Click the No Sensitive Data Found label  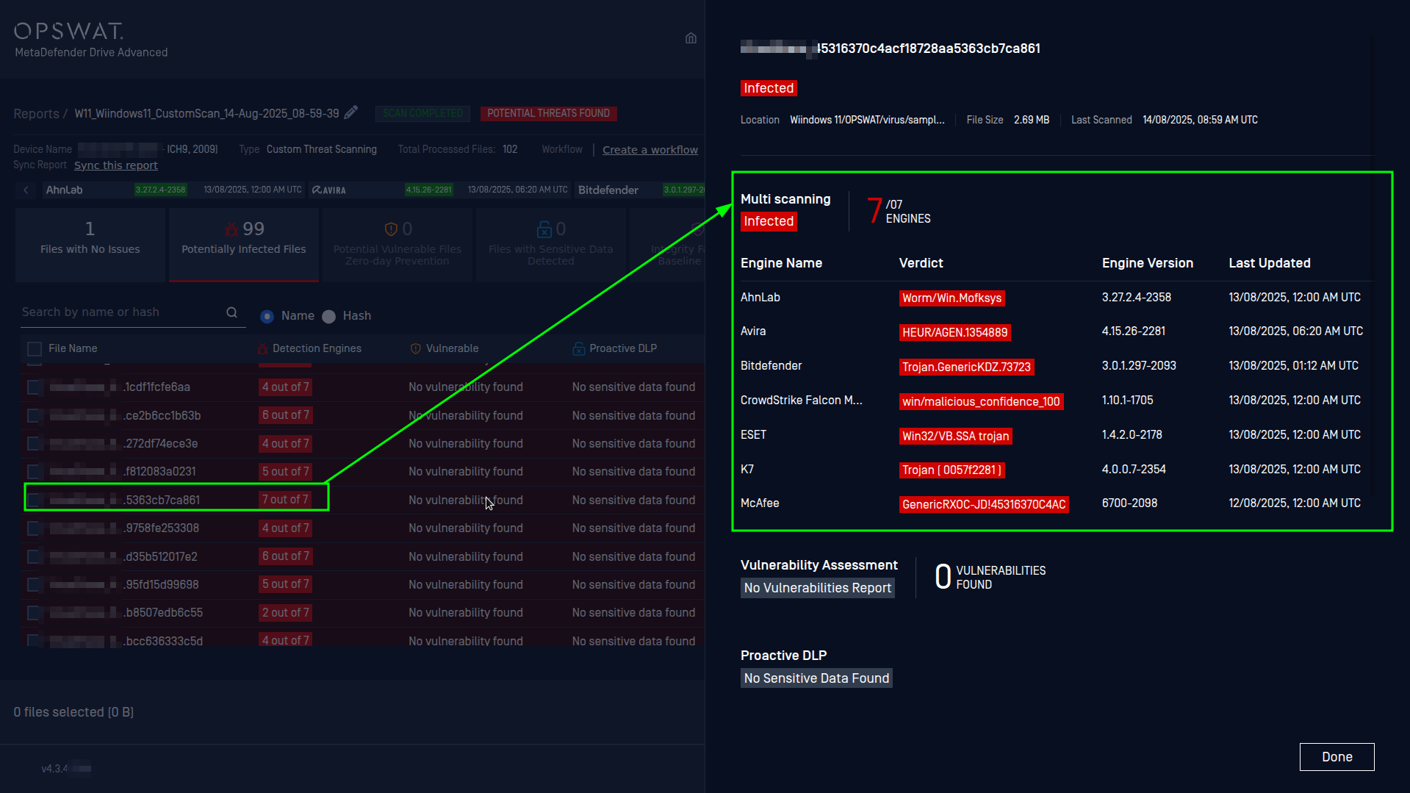816,678
